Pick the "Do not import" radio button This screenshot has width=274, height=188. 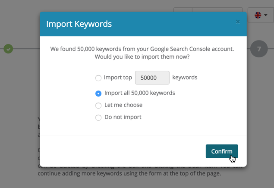click(98, 117)
